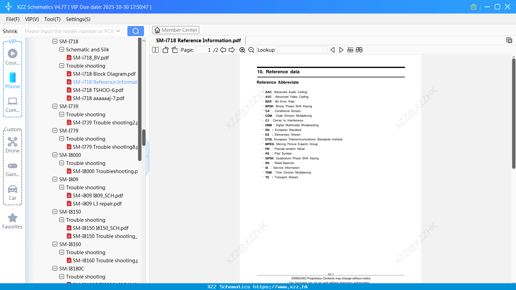This screenshot has height=290, width=516.
Task: Open the VIP(V) menu
Action: [x=32, y=19]
